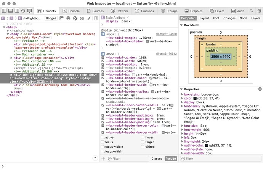This screenshot has height=170, width=263.
Task: Enable the :focus-within pseudo-class checkbox
Action: pyautogui.click(x=103, y=151)
